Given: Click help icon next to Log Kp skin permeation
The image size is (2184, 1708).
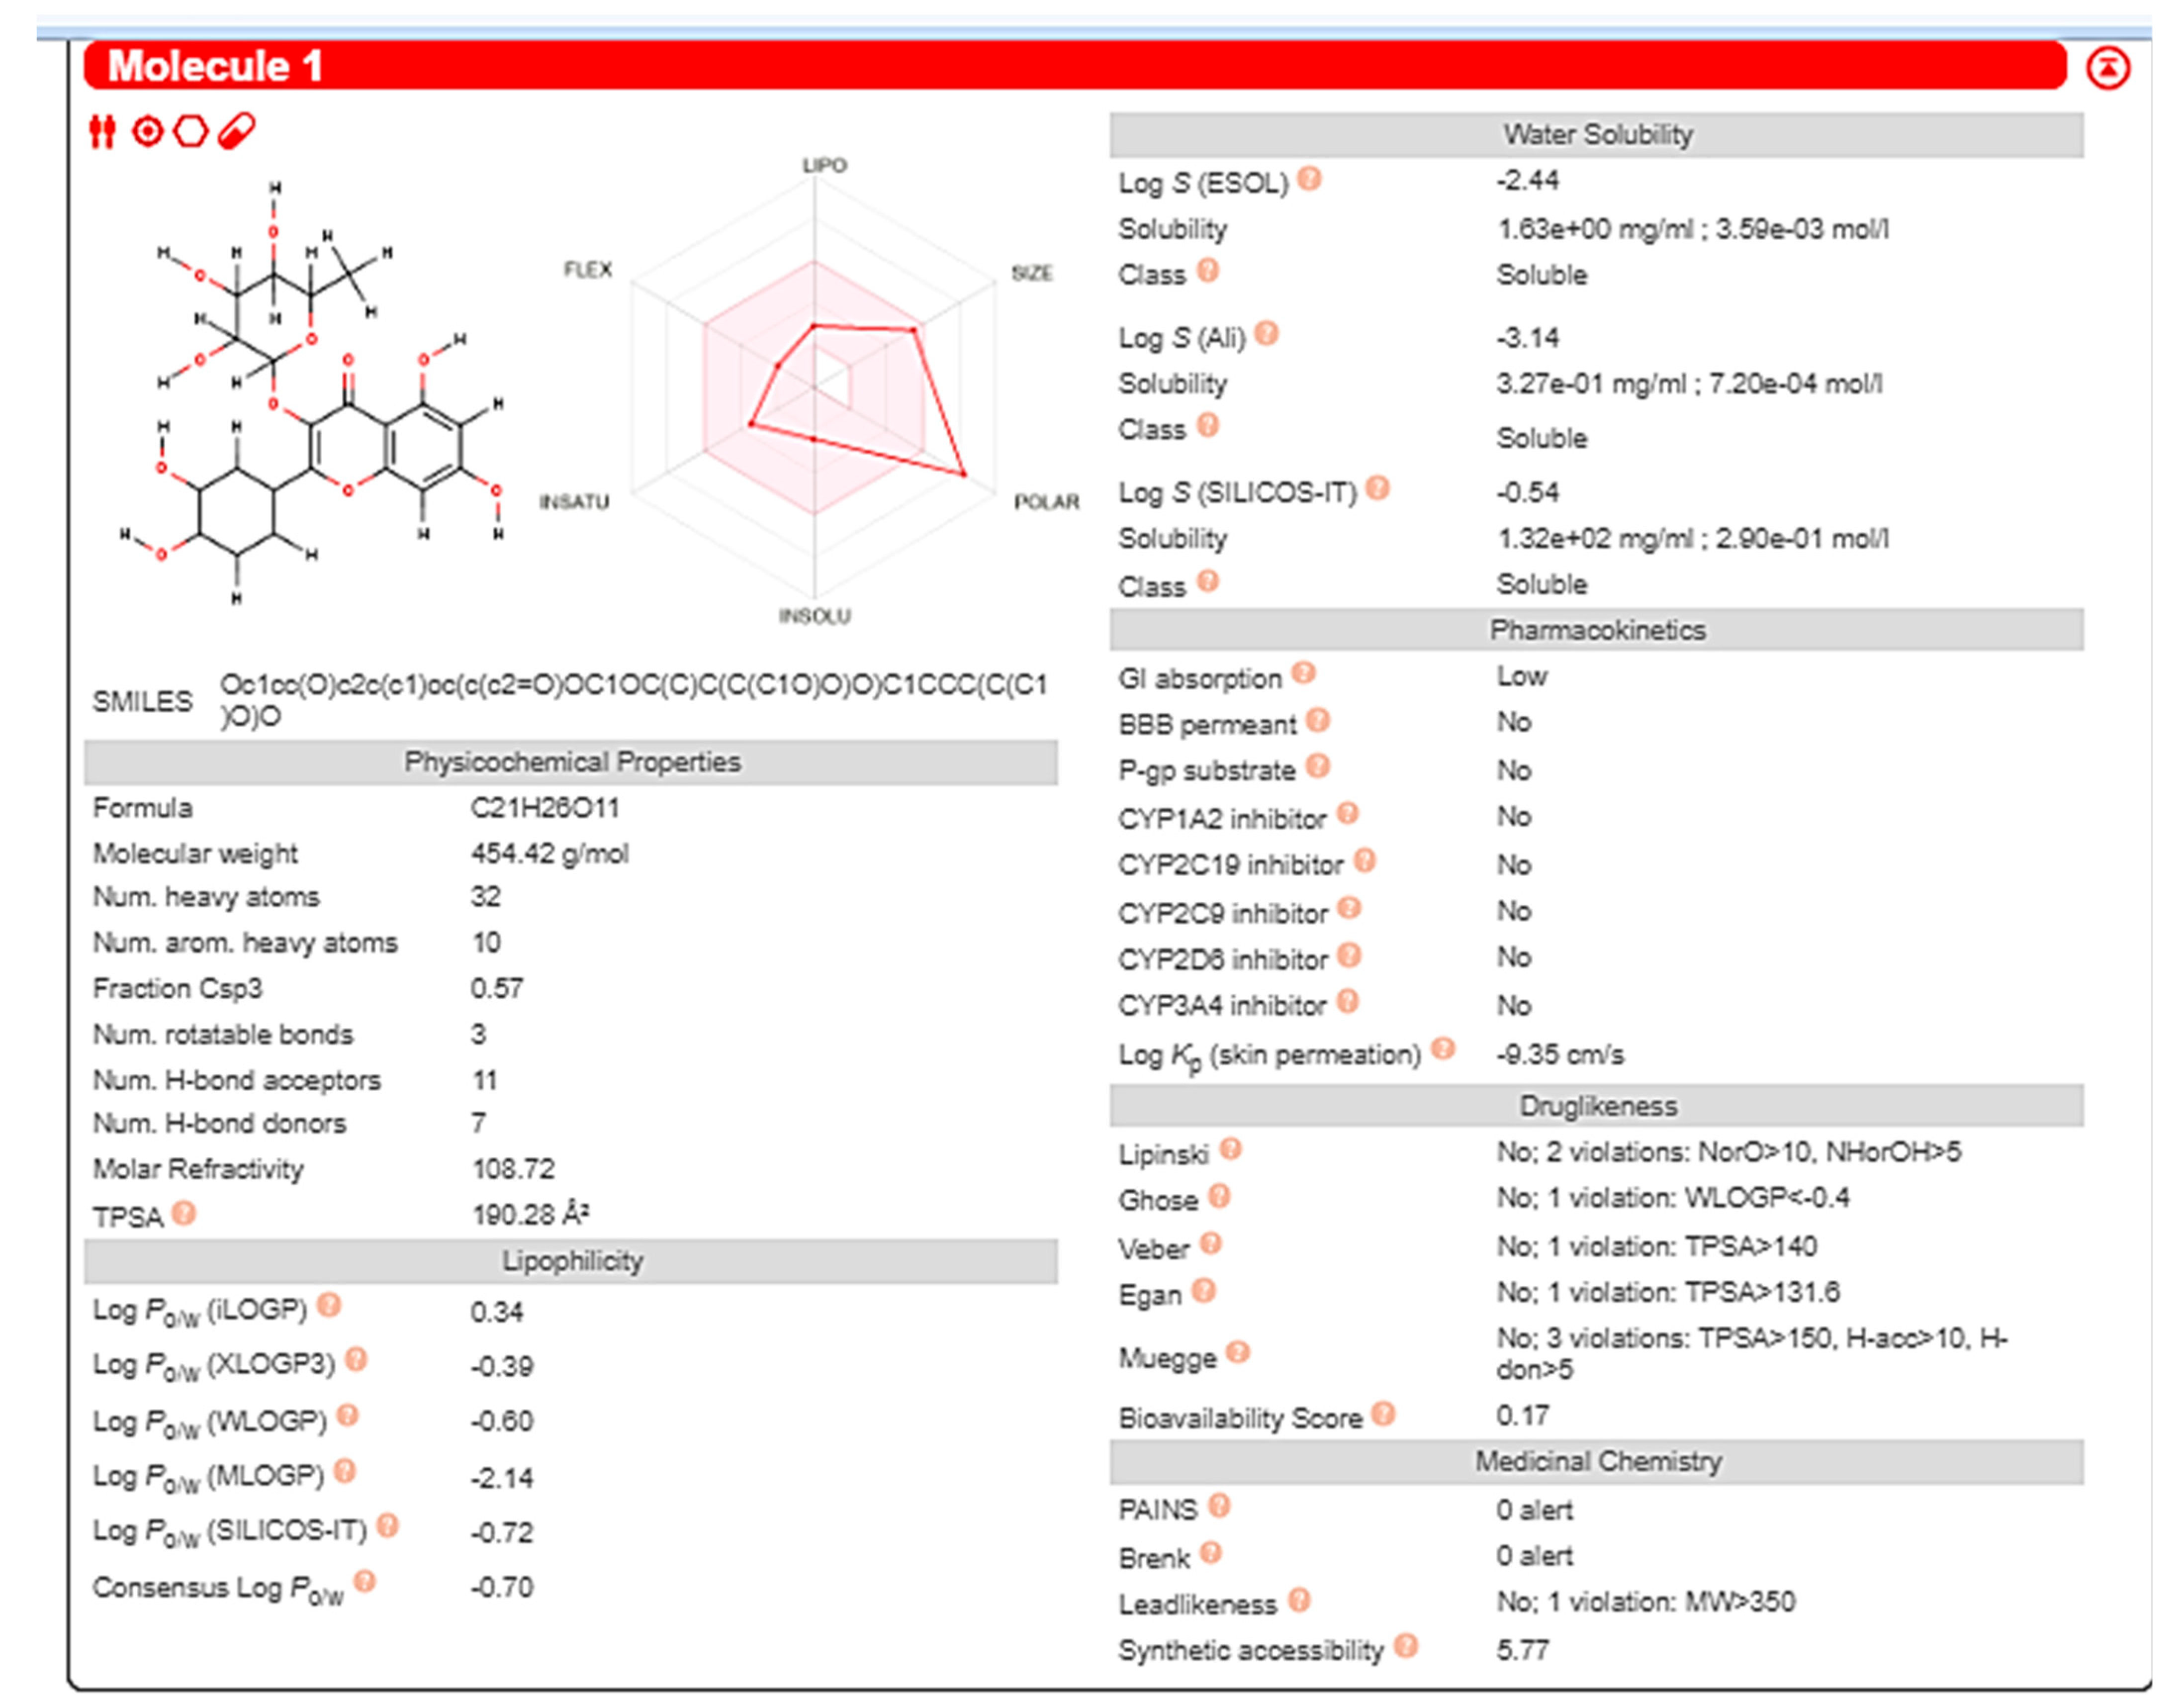Looking at the screenshot, I should pos(1442,1049).
